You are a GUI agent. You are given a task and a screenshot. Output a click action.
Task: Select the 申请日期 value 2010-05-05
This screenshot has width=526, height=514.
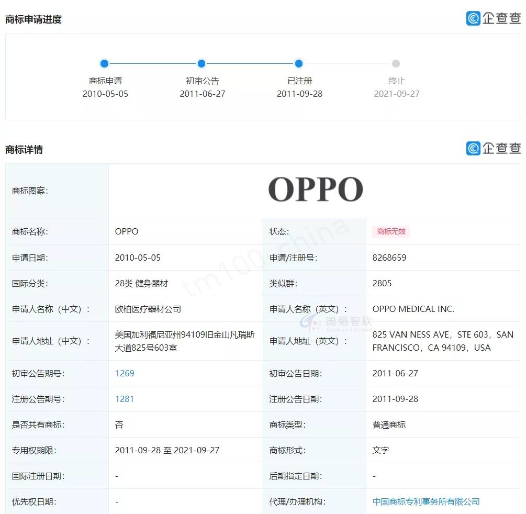point(138,258)
